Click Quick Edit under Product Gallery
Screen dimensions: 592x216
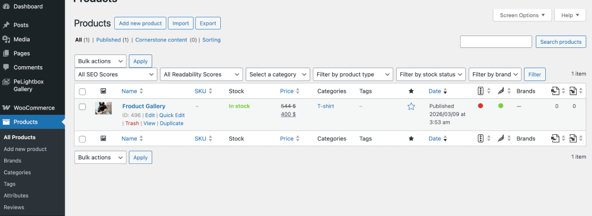point(172,115)
